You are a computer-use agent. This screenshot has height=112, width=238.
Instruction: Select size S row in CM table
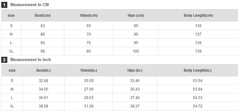pyautogui.click(x=119, y=26)
